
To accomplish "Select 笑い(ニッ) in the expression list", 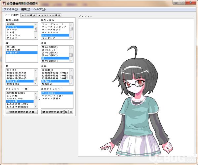I will [55, 50].
